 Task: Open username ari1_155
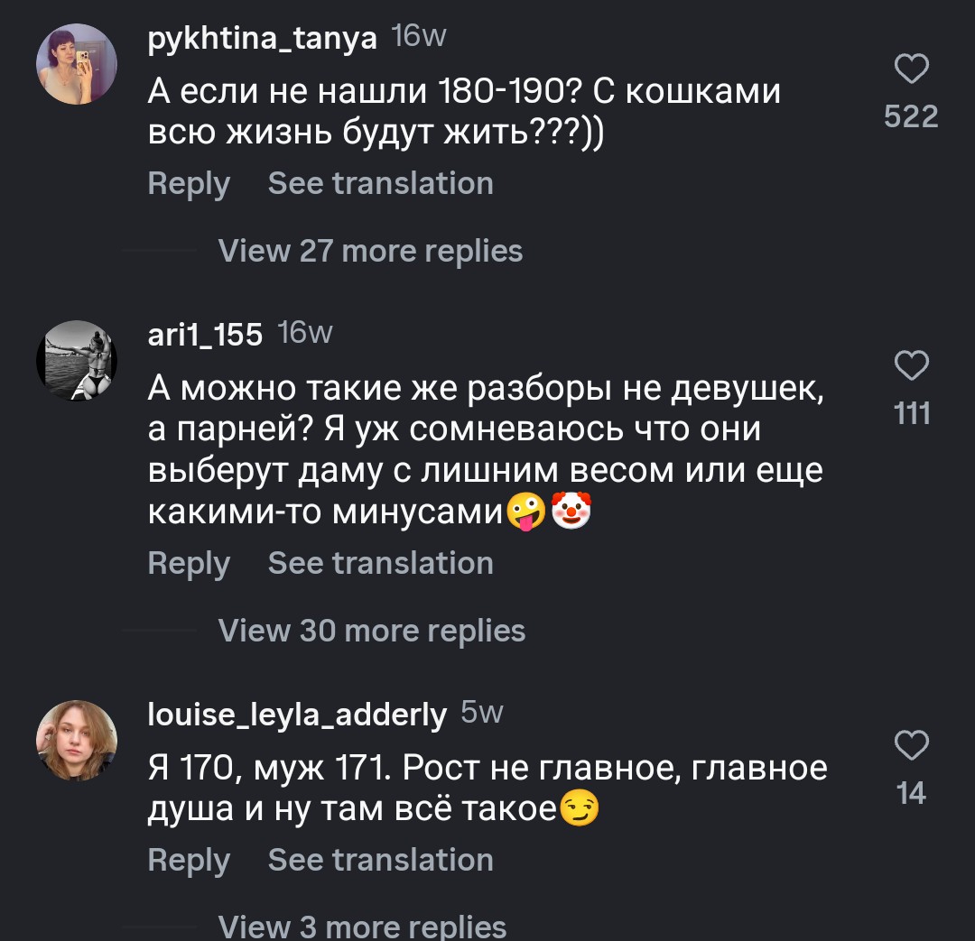pos(205,335)
